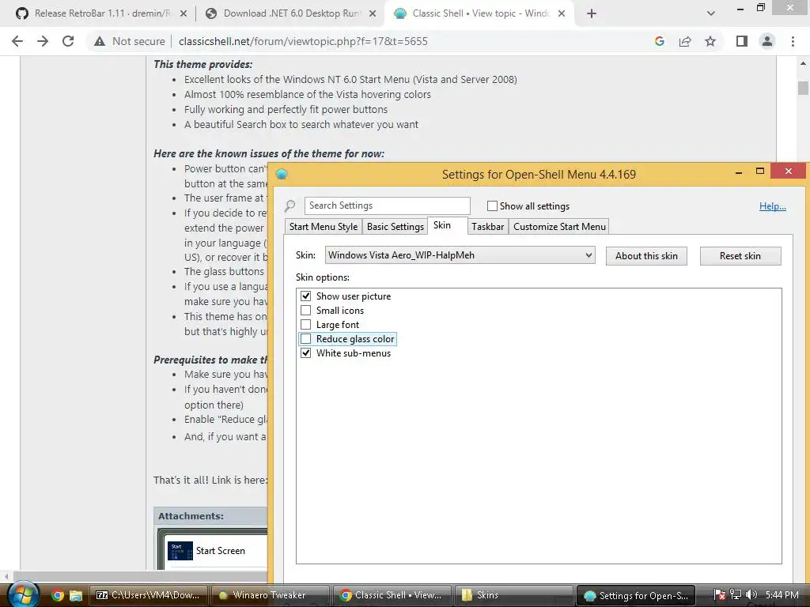Click the About this skin button
Viewport: 810px width, 607px height.
click(x=646, y=256)
